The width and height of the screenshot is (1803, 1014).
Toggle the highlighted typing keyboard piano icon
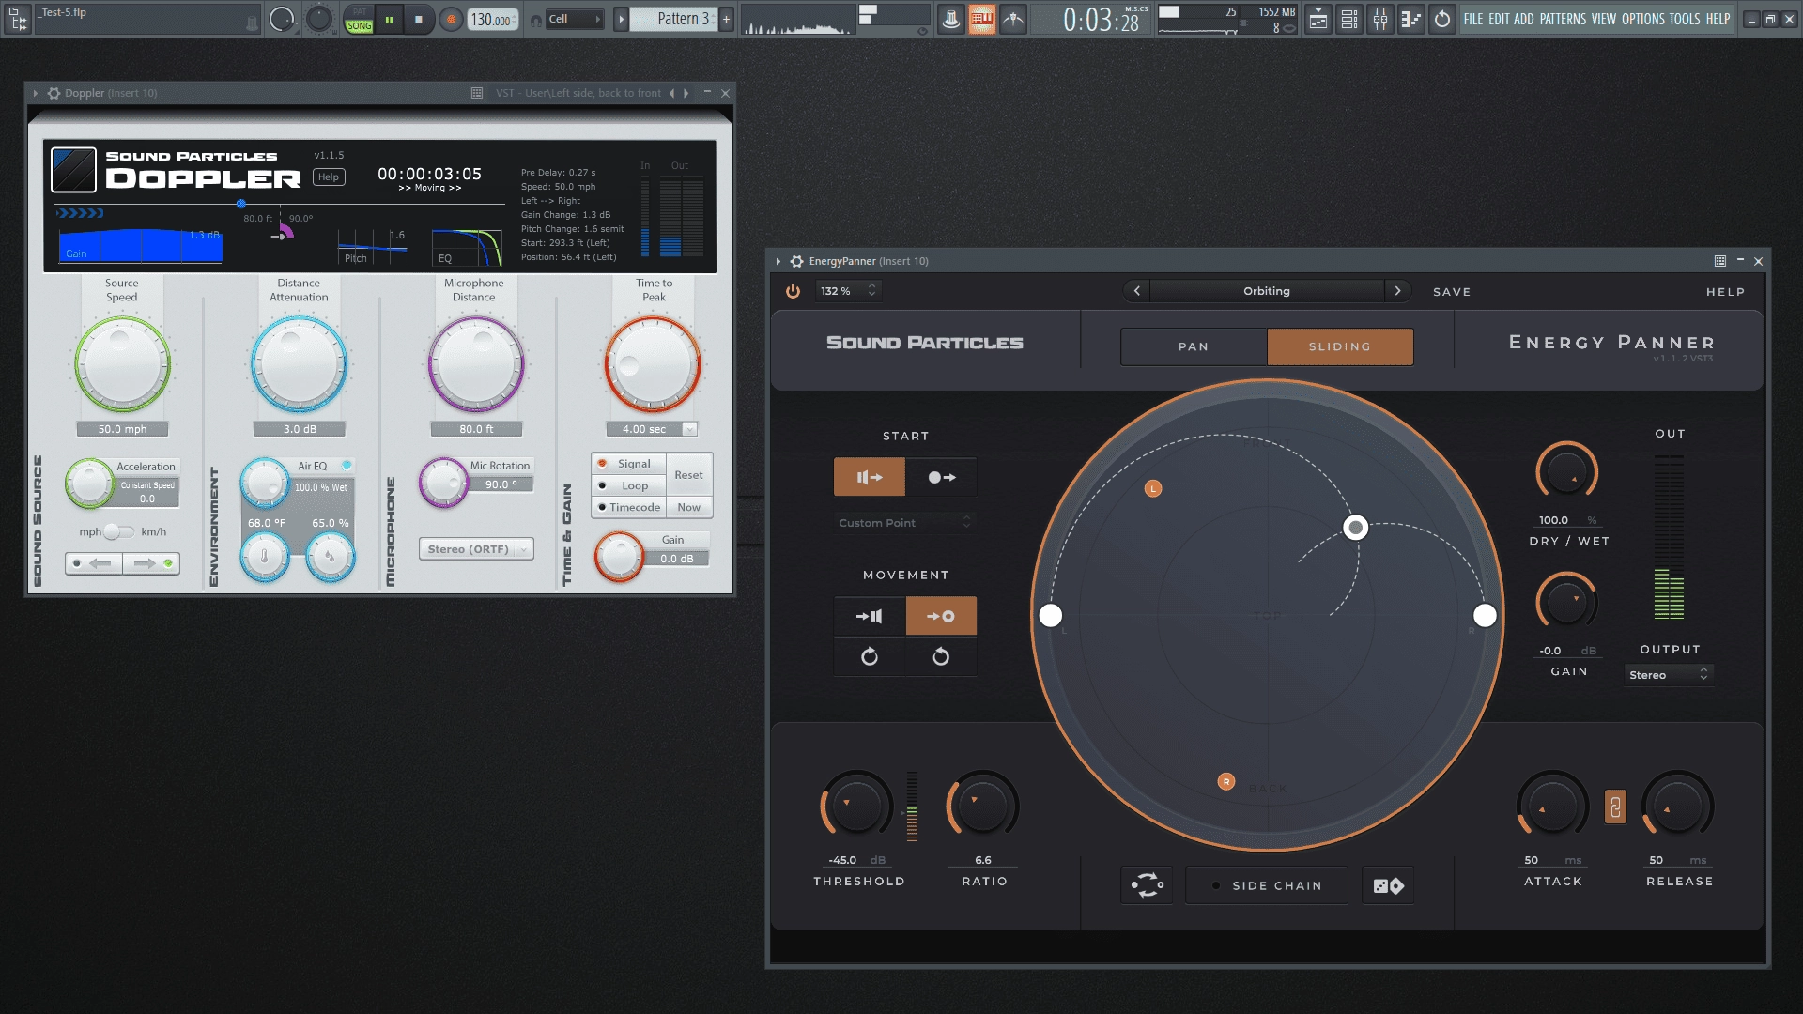click(981, 19)
